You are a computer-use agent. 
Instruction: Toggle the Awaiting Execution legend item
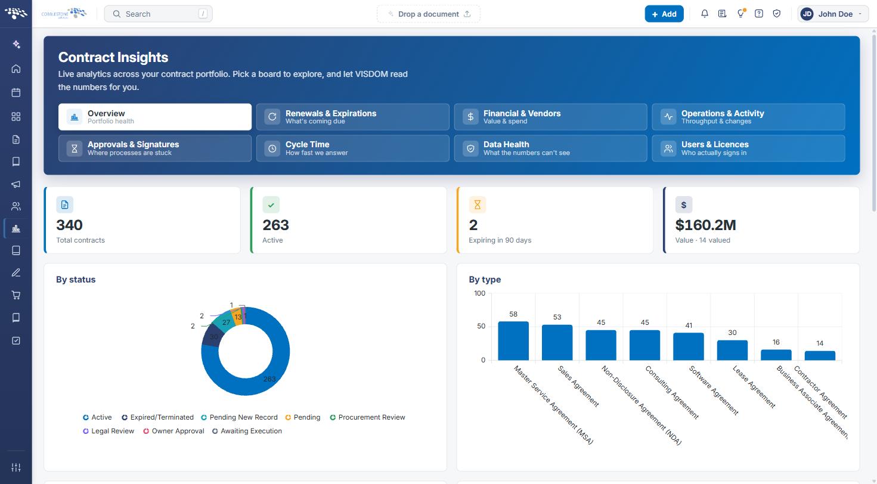(x=247, y=431)
